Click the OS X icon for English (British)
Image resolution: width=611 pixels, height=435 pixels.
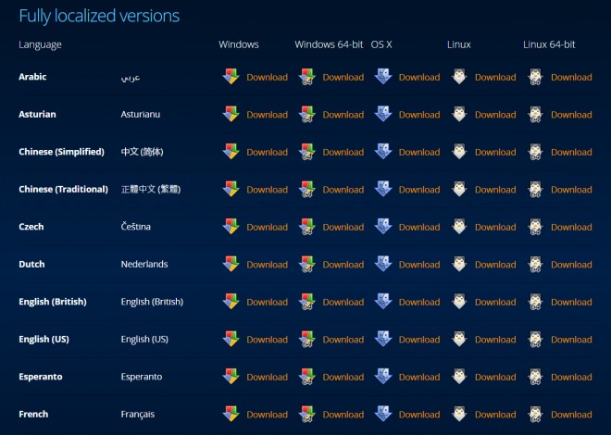[x=383, y=302]
